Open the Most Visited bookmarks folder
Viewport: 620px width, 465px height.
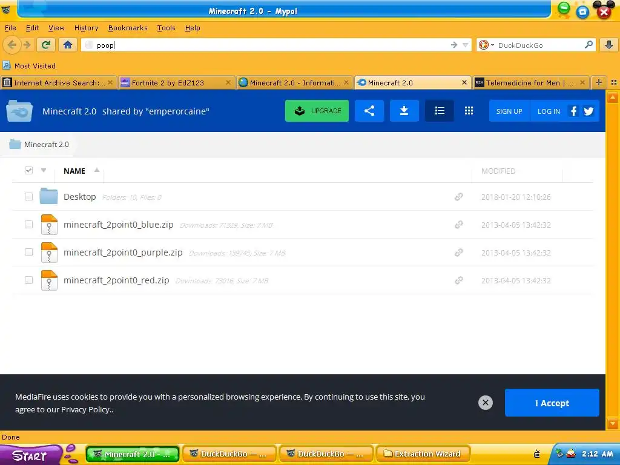coord(29,65)
